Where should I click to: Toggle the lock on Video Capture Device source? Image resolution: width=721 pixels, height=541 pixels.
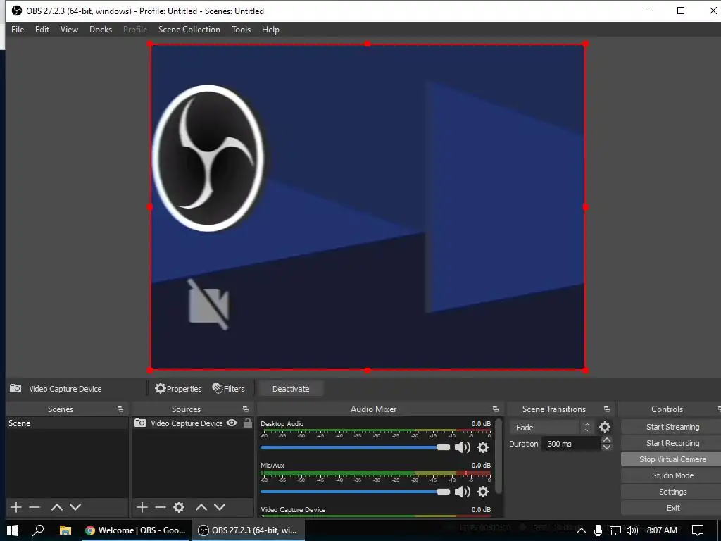[x=247, y=423]
